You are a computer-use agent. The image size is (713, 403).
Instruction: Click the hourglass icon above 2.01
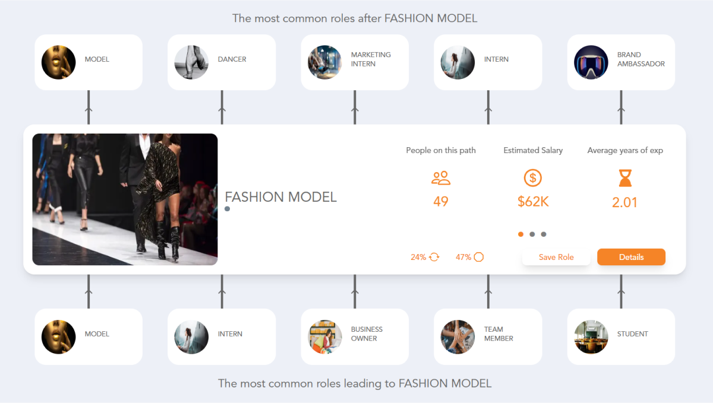point(624,177)
